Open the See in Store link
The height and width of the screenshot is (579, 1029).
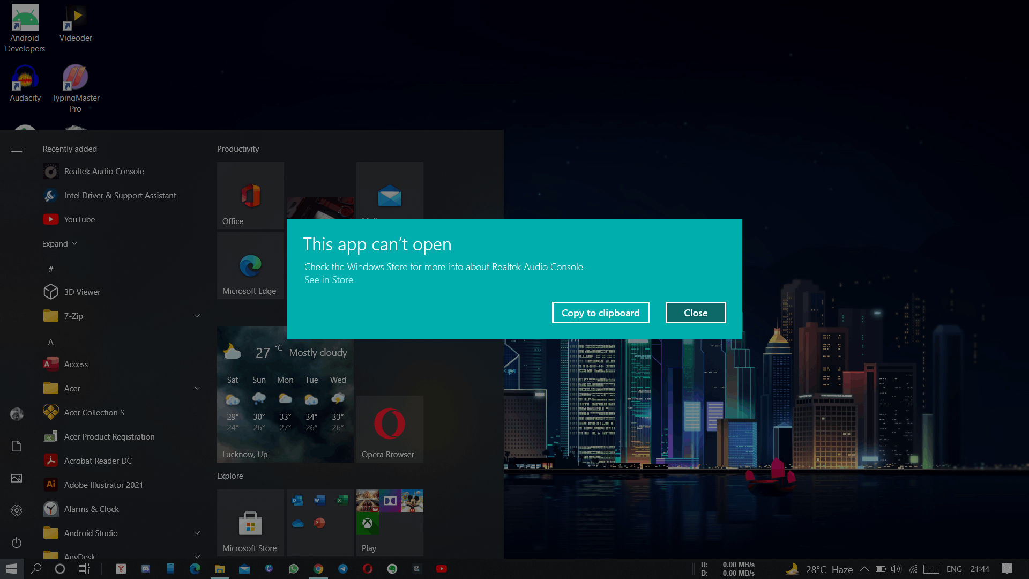(x=329, y=280)
